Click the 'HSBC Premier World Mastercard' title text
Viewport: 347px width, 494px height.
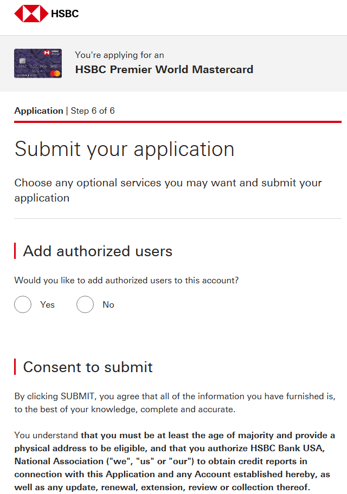pos(164,69)
